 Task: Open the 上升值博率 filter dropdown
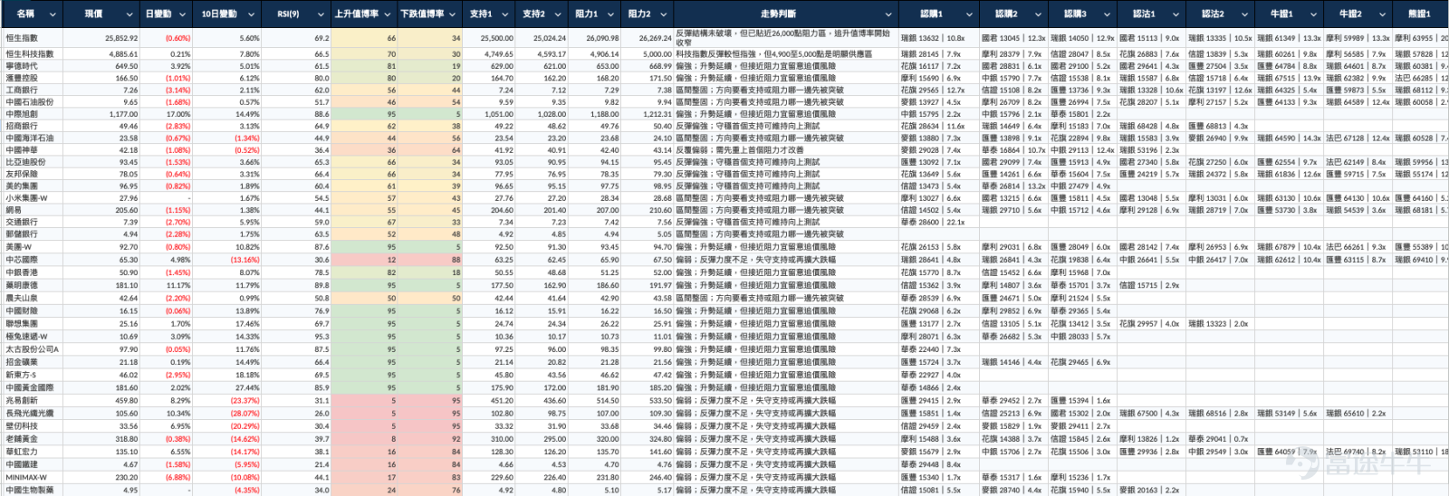(x=388, y=14)
